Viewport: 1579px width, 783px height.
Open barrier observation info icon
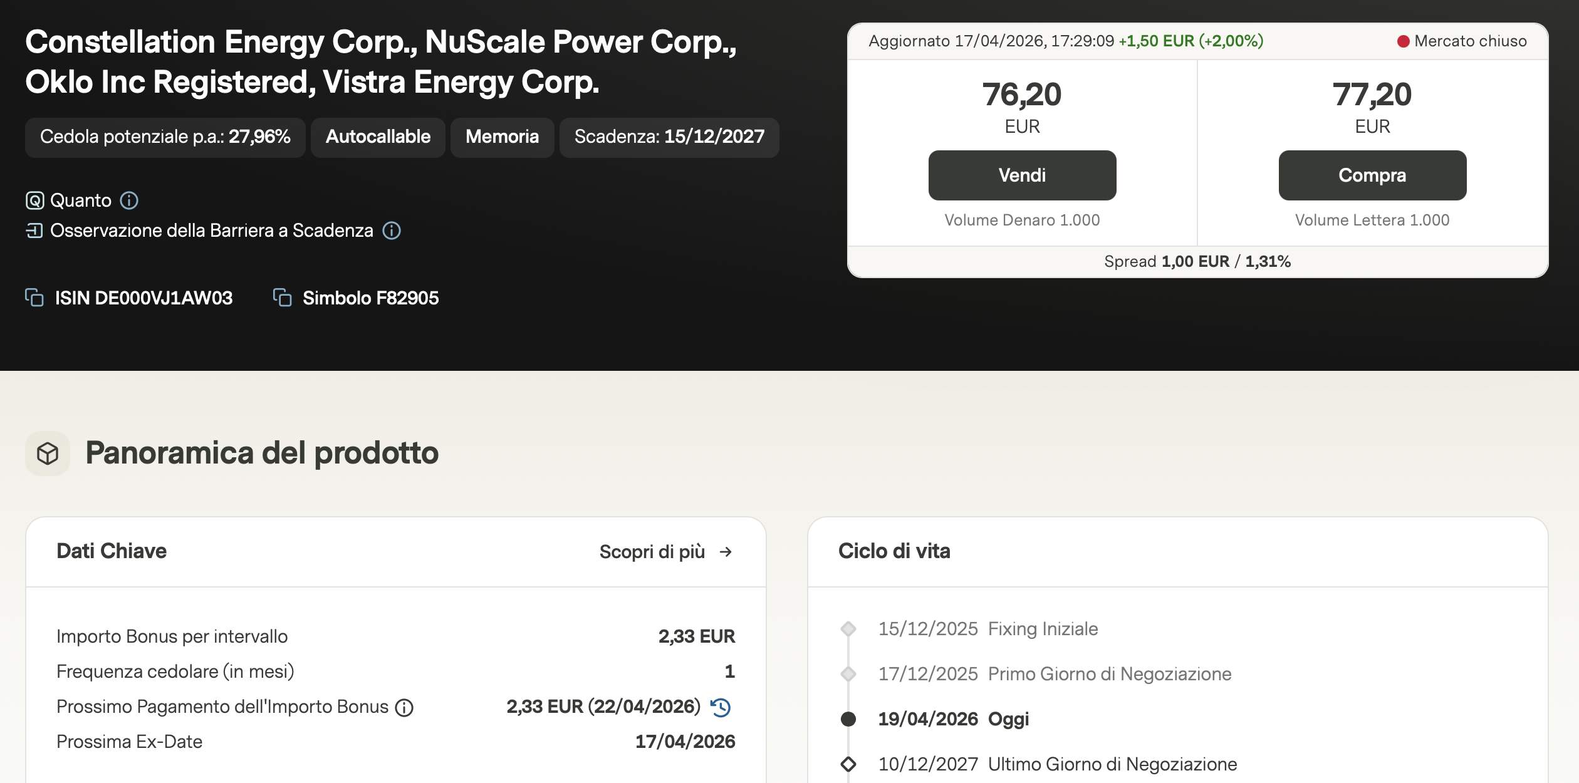(x=392, y=231)
